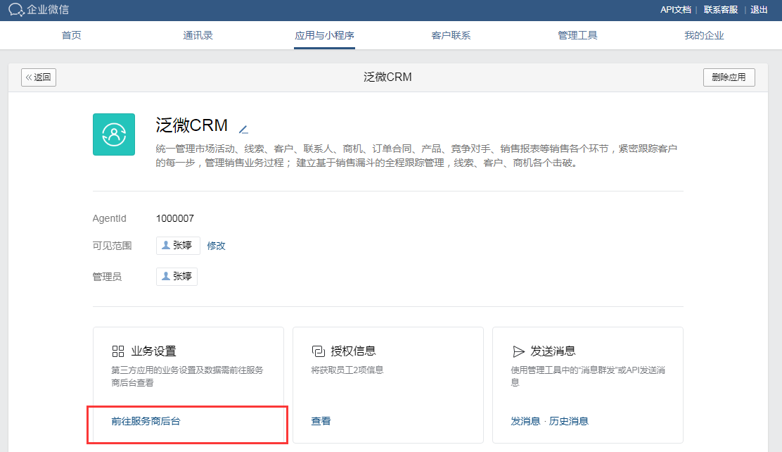Click the 授权信息 card heading
This screenshot has width=782, height=452.
(x=353, y=351)
